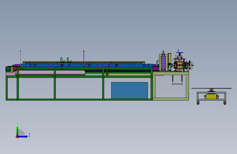Select the hanging bracket under the olive table
This screenshot has height=154, width=237.
click(177, 80)
